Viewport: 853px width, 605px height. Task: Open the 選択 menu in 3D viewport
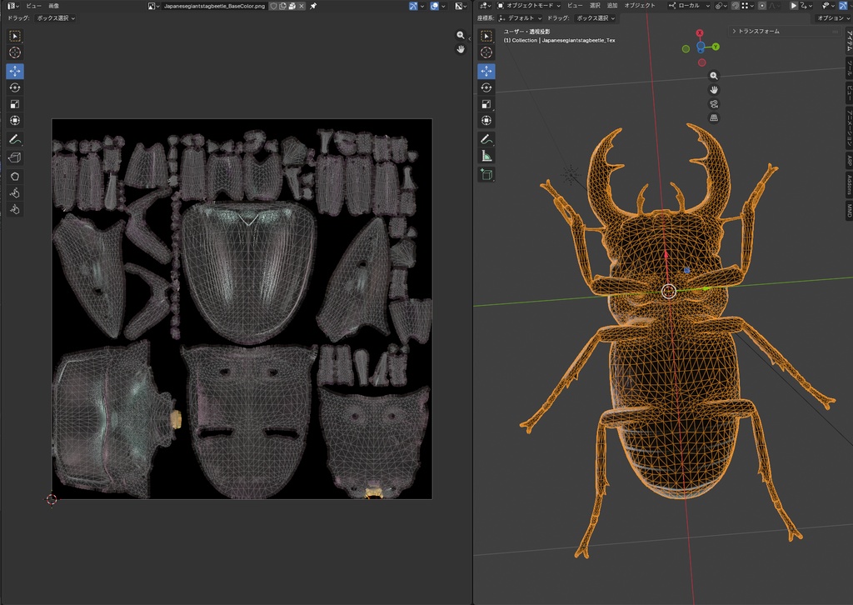595,6
